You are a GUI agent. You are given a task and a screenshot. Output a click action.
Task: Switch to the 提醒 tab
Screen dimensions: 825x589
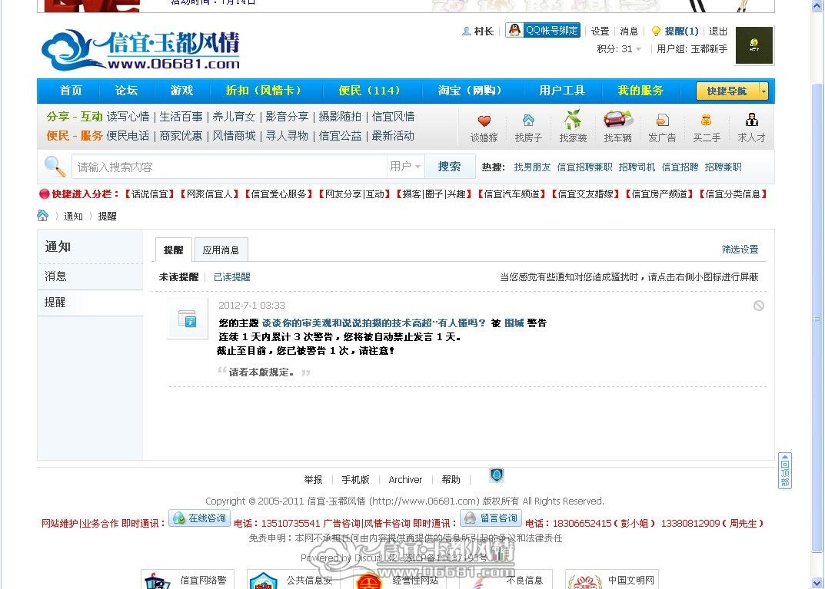point(174,250)
